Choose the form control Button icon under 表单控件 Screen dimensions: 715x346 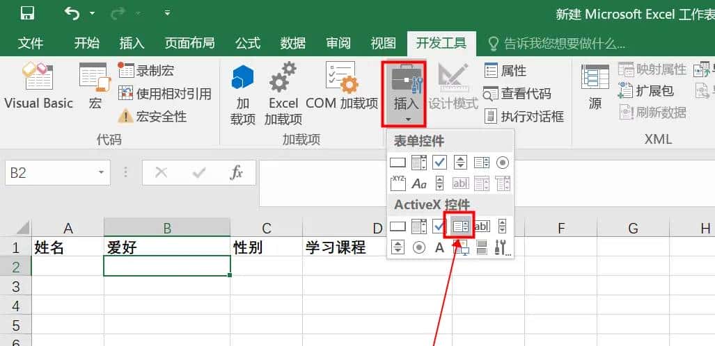point(398,162)
